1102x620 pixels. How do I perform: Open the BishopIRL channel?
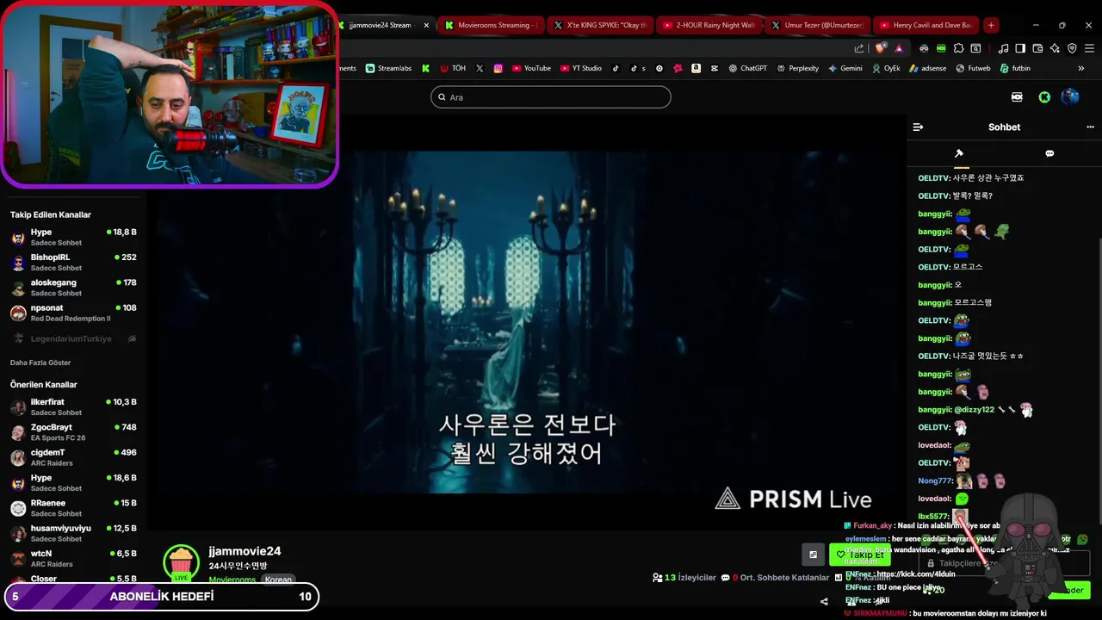pyautogui.click(x=73, y=262)
